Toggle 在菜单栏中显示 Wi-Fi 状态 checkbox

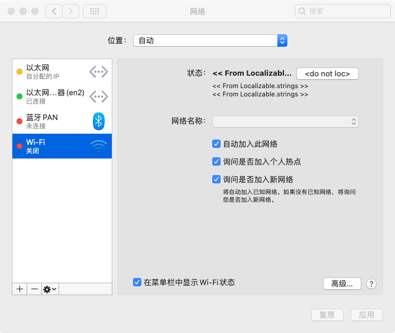(x=137, y=282)
